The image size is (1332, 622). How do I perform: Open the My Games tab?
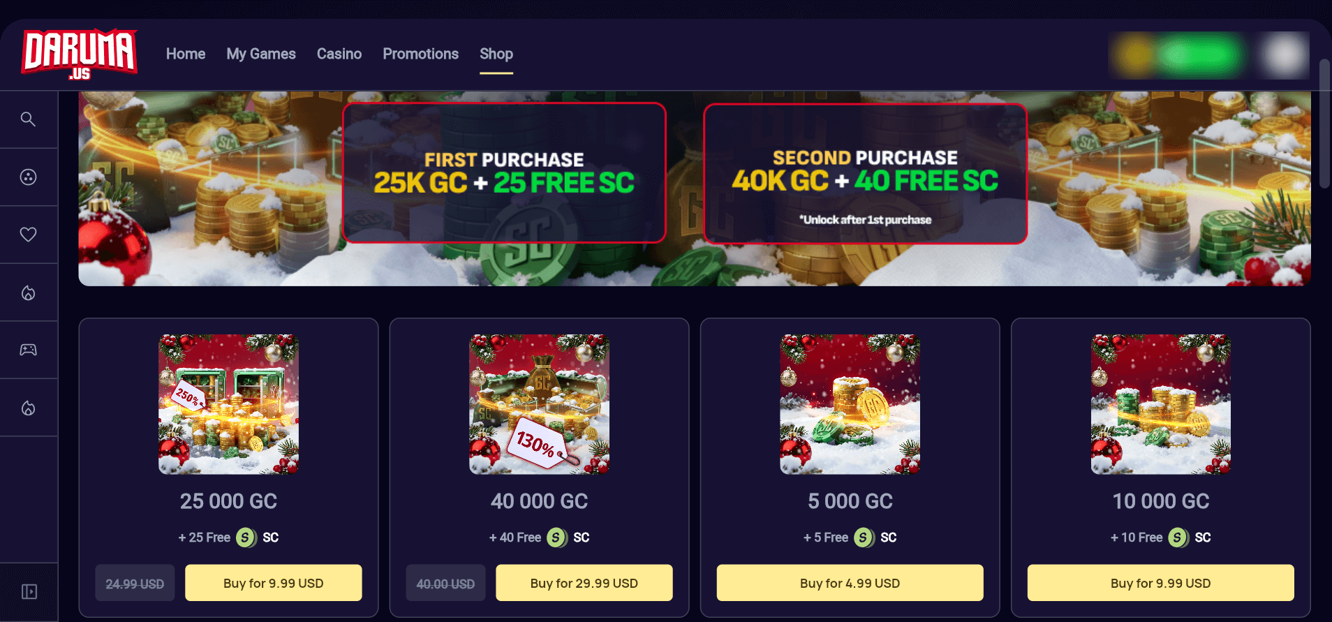[261, 54]
